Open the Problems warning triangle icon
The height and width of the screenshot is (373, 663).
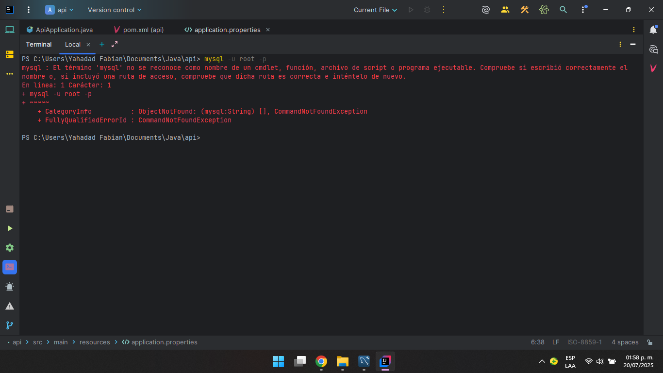tap(10, 306)
